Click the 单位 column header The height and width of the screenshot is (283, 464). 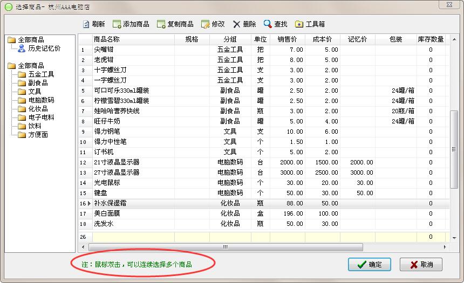(x=261, y=39)
